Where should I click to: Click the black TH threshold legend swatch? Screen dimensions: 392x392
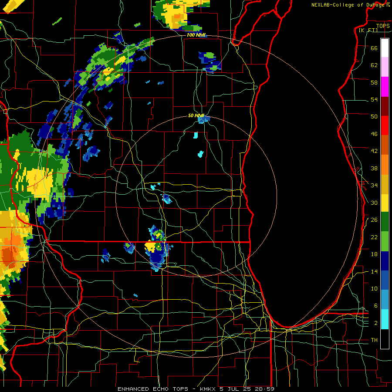click(x=385, y=339)
